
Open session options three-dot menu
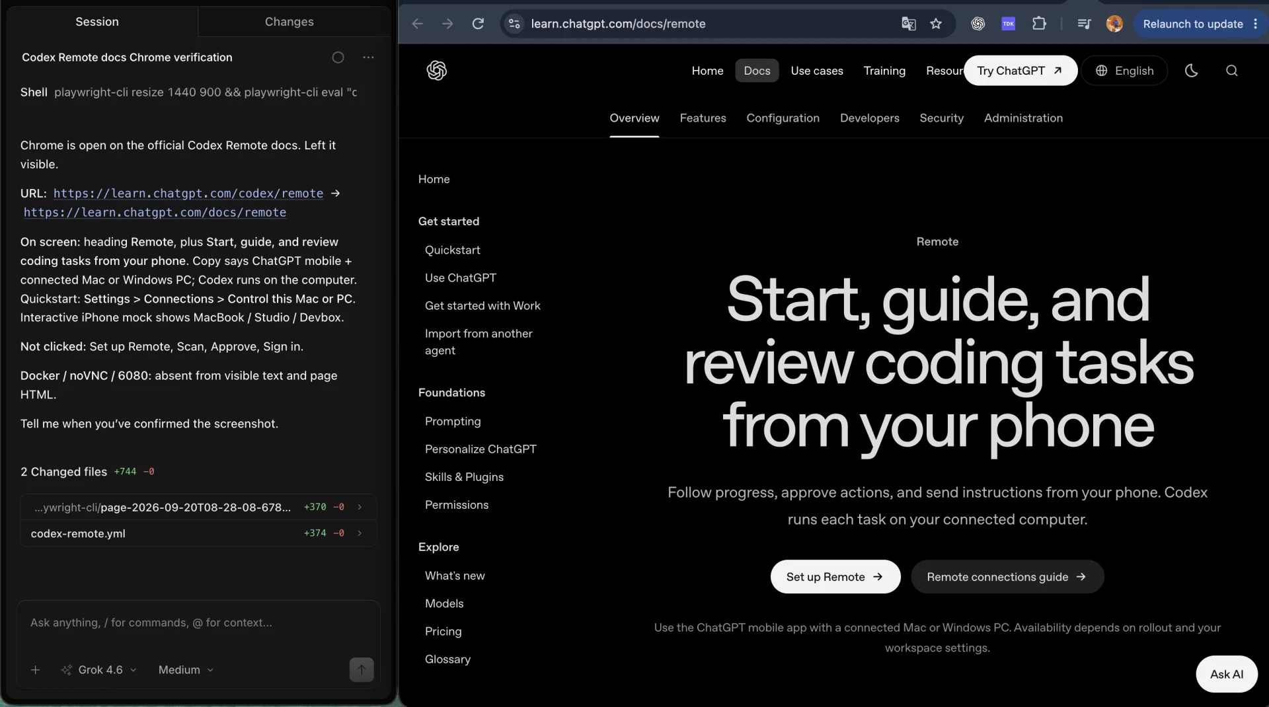368,57
